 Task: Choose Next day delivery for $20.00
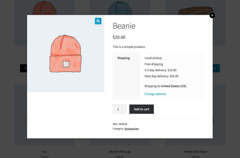(161, 76)
